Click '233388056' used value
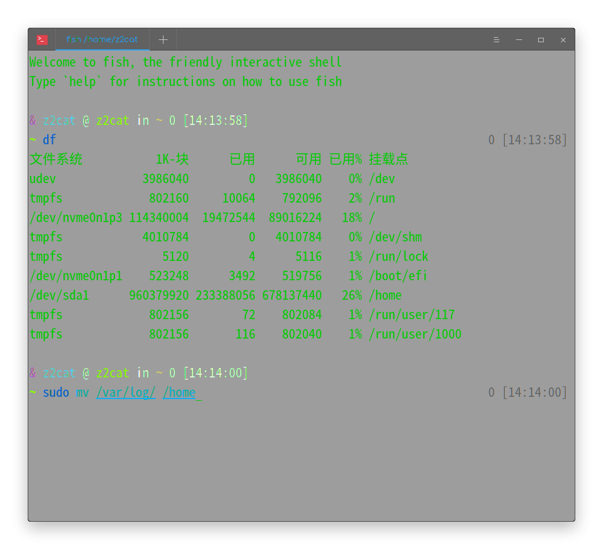The image size is (603, 555). pos(226,295)
